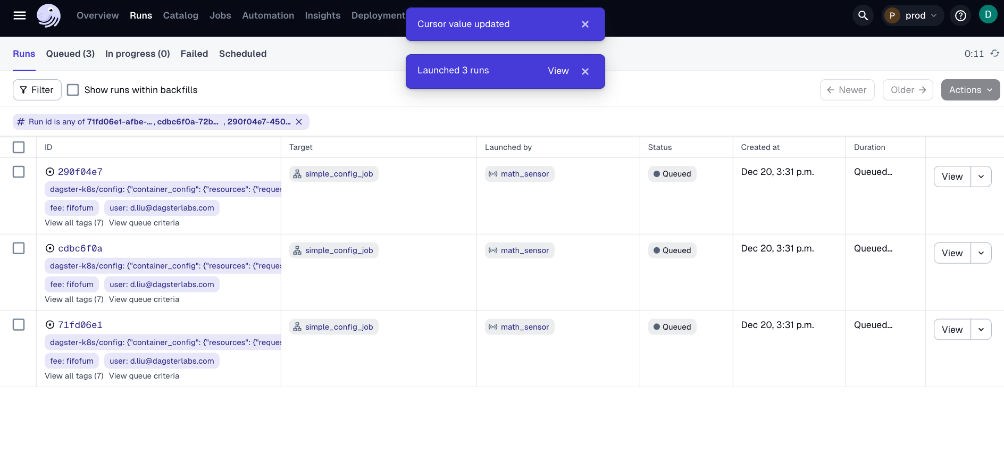The height and width of the screenshot is (453, 1004).
Task: Click the Filter button
Action: point(37,90)
